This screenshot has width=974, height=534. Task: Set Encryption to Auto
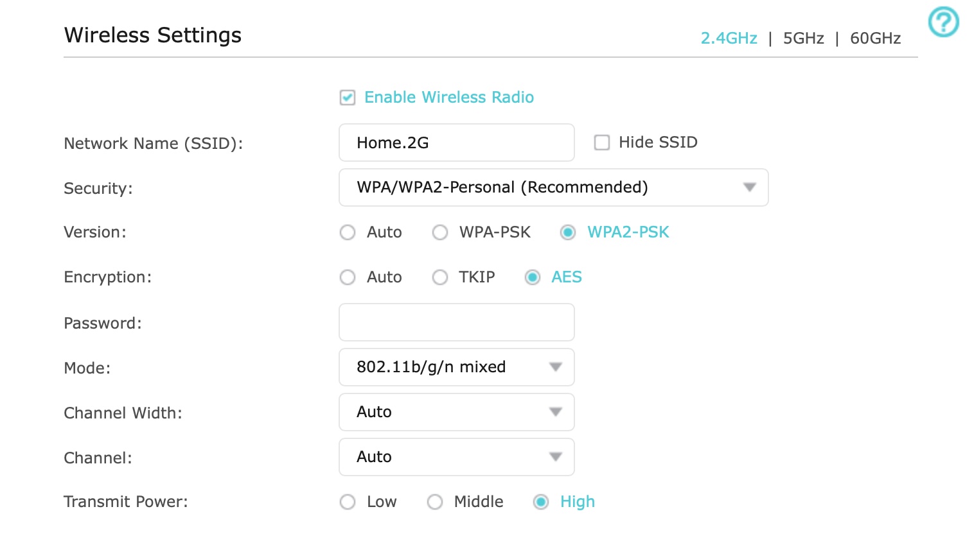[x=348, y=277]
